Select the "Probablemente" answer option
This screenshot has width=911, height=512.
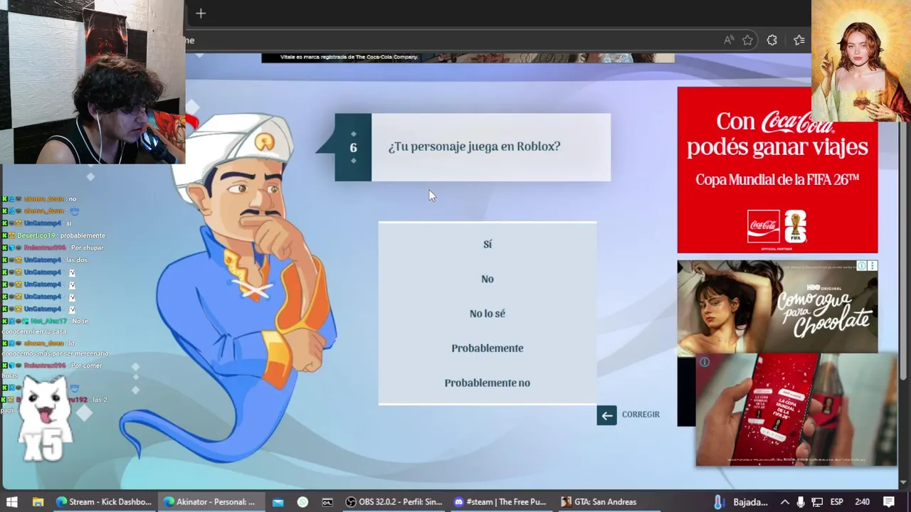point(488,348)
